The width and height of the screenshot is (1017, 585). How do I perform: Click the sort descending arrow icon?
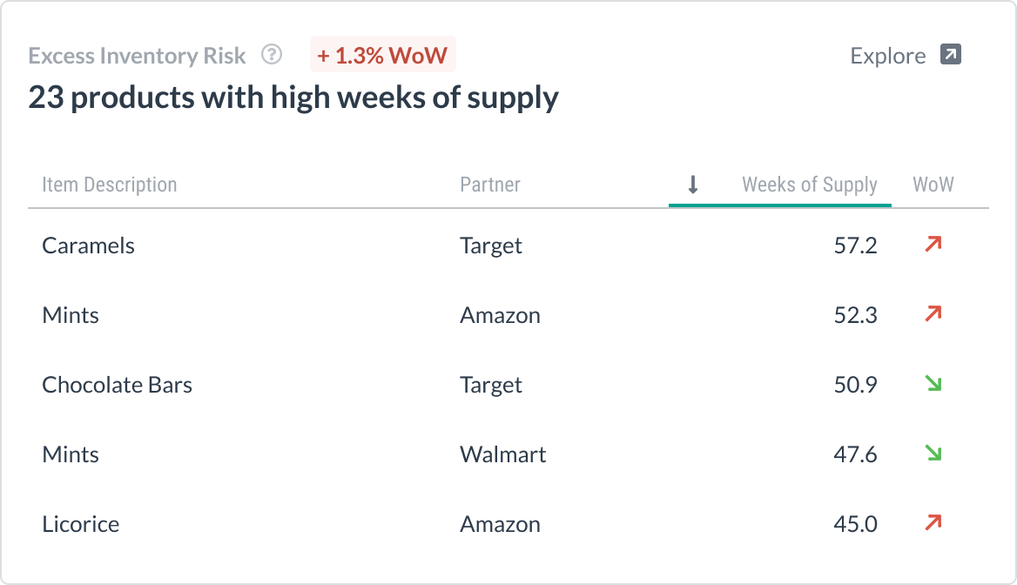coord(693,185)
